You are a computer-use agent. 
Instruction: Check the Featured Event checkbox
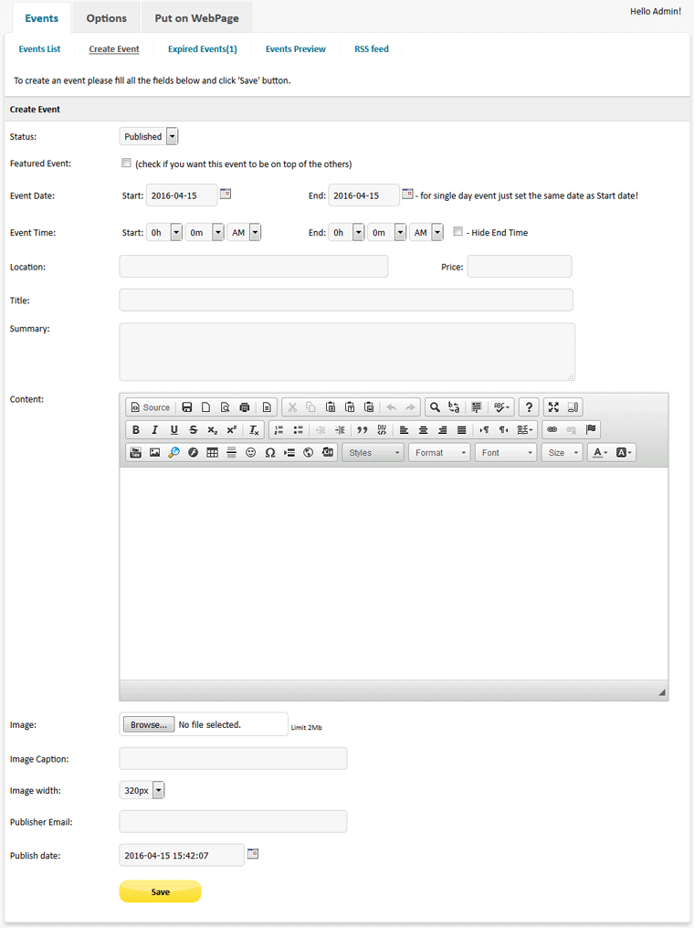coord(126,163)
